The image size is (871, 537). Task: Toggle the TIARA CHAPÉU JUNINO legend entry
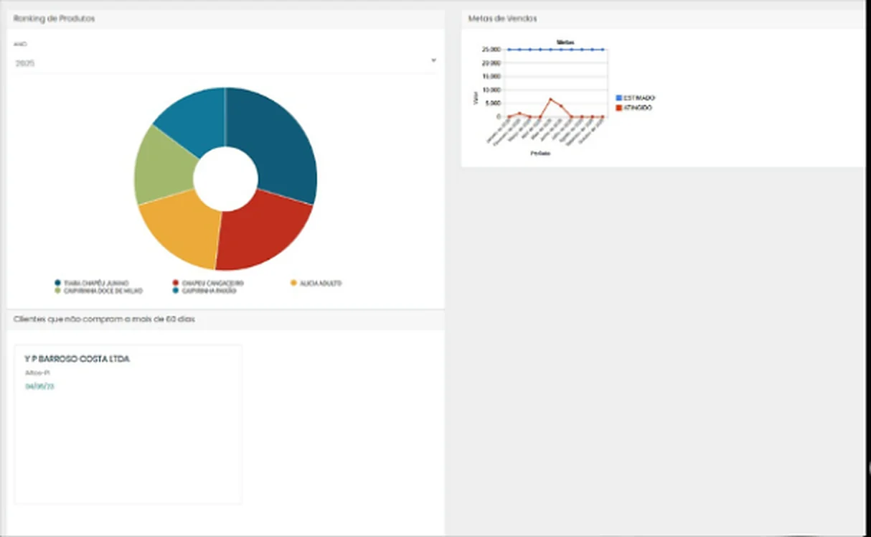(92, 284)
